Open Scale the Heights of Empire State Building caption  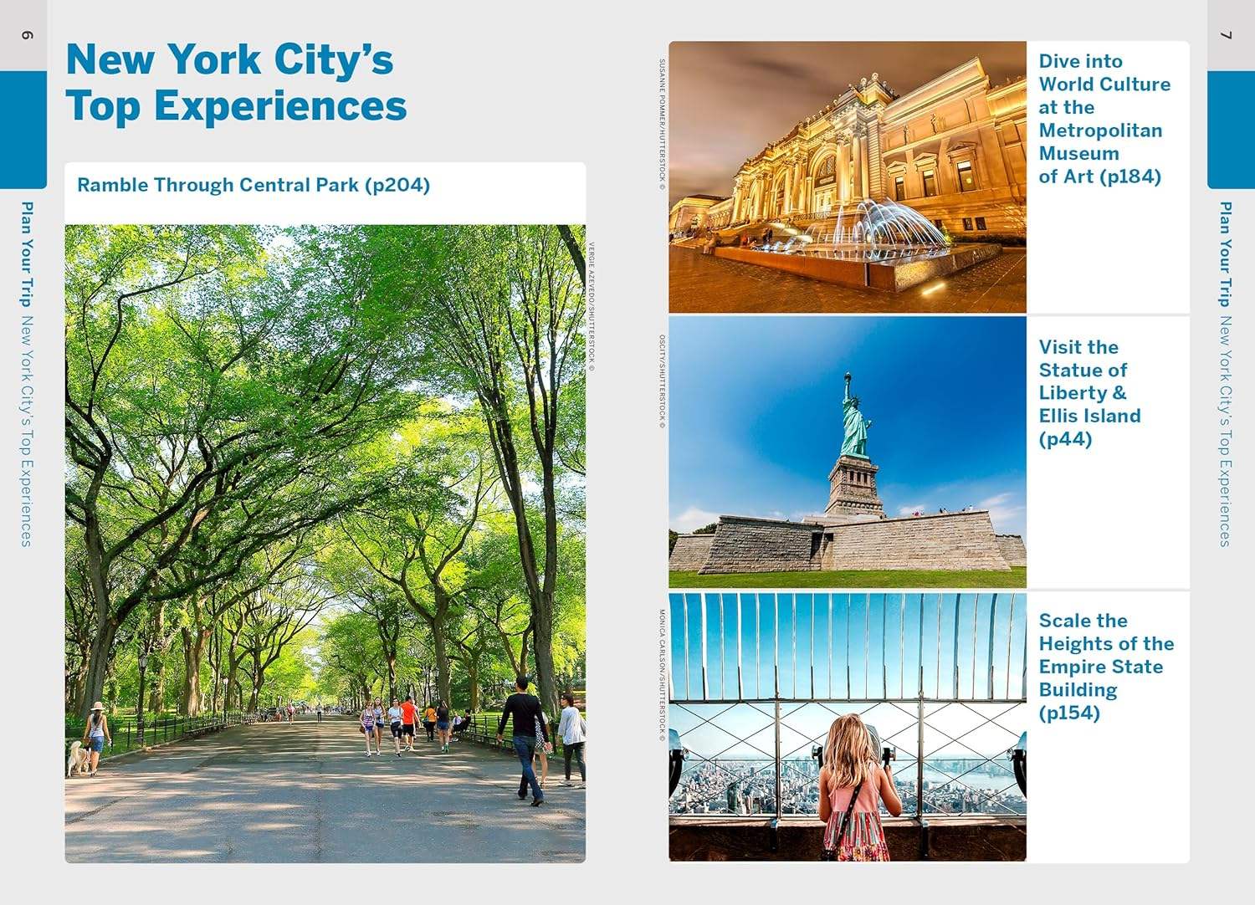point(1105,667)
